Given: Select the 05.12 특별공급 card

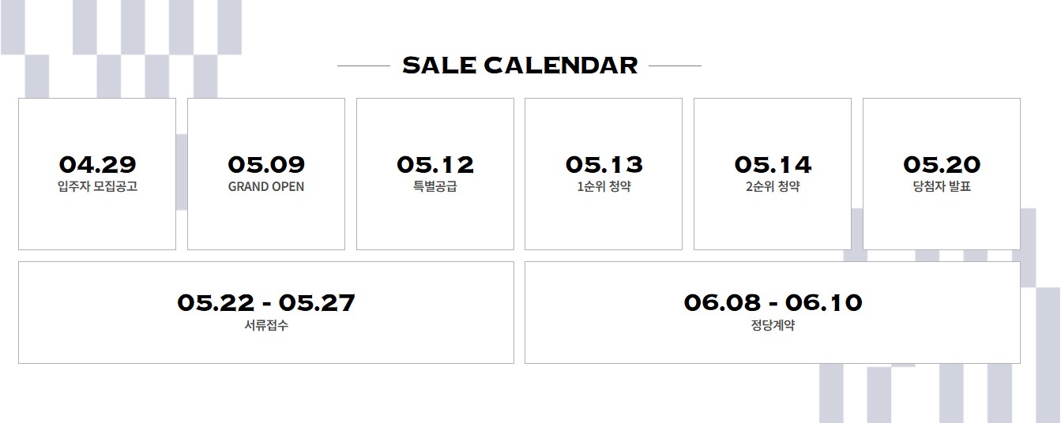Looking at the screenshot, I should 435,174.
